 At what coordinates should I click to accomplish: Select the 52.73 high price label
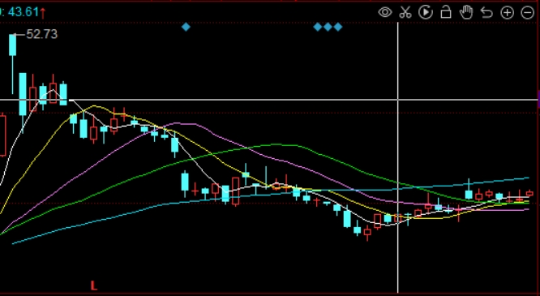click(41, 34)
